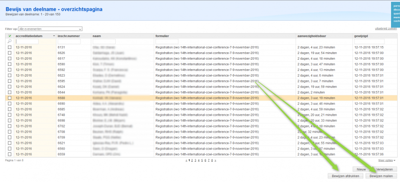
Task: Check the row with registration number 6595
Action: click(10, 81)
